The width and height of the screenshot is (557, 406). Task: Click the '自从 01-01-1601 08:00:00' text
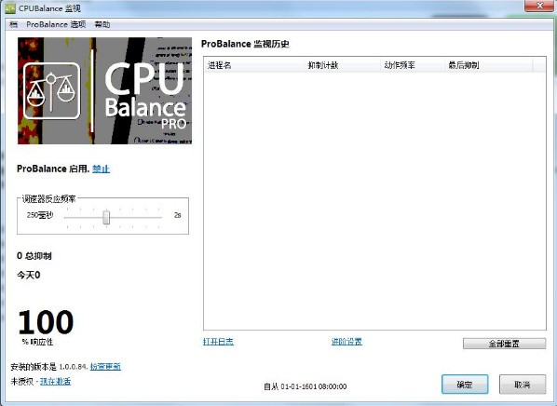[306, 386]
